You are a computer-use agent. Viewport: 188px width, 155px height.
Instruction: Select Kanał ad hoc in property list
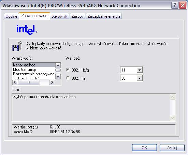[x=34, y=65]
